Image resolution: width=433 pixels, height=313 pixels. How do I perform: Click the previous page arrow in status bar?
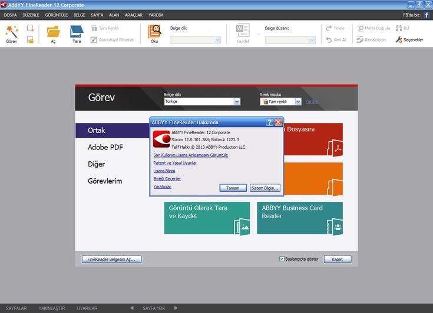click(132, 308)
